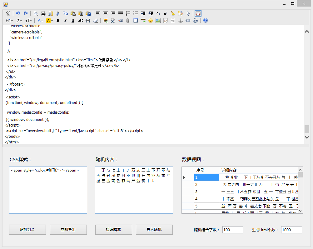The width and height of the screenshot is (313, 249).
Task: Click the 导入随机 import button
Action: coord(154,230)
